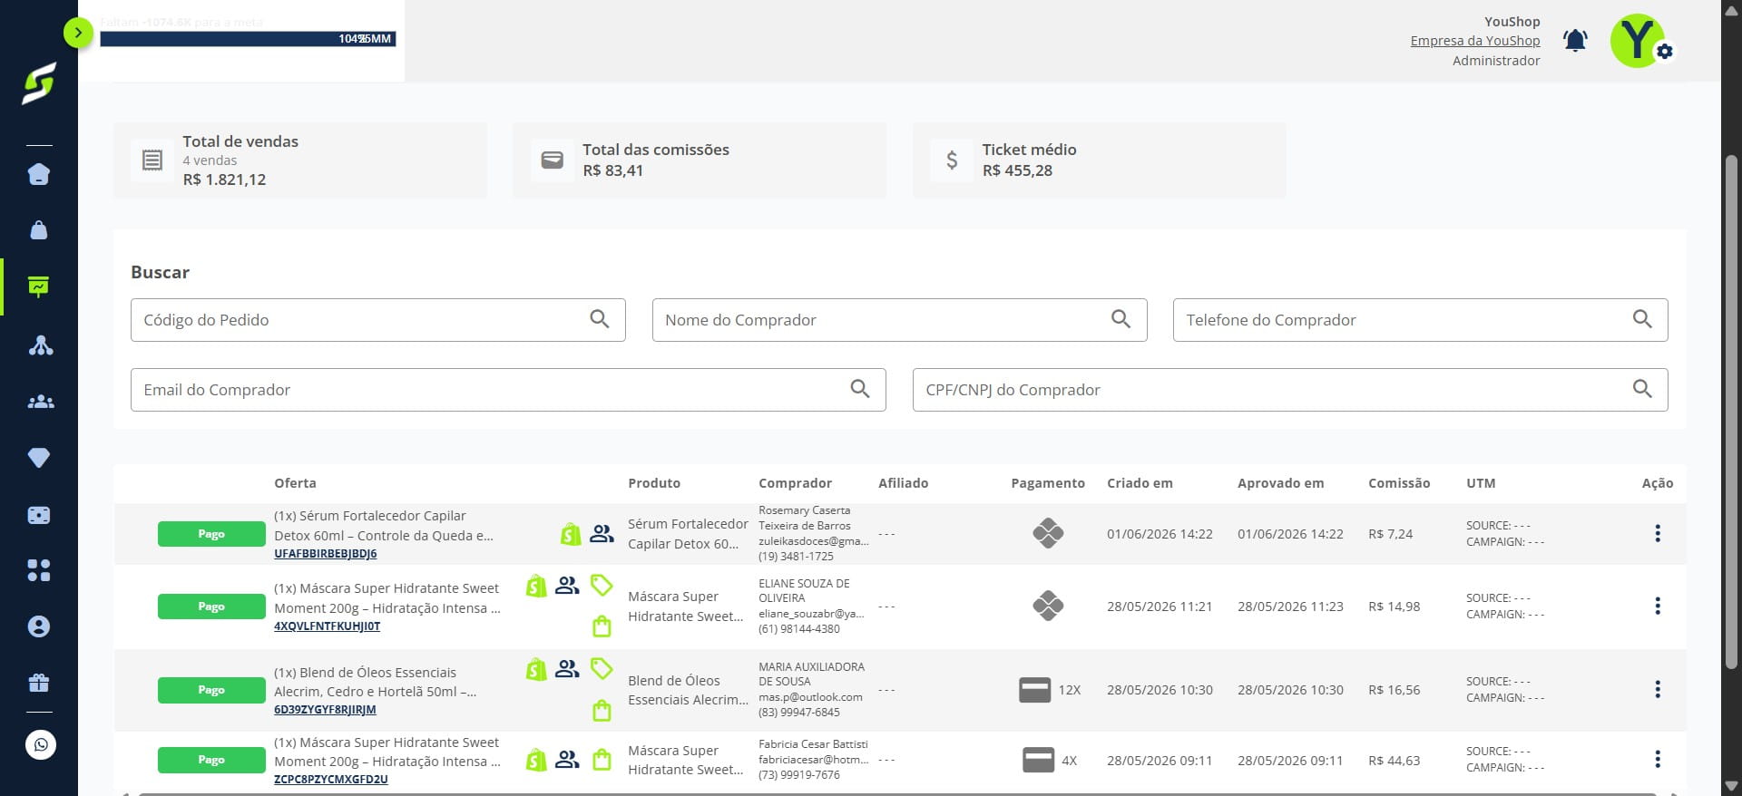This screenshot has height=796, width=1742.
Task: Open the gift box sidebar icon
Action: click(39, 683)
